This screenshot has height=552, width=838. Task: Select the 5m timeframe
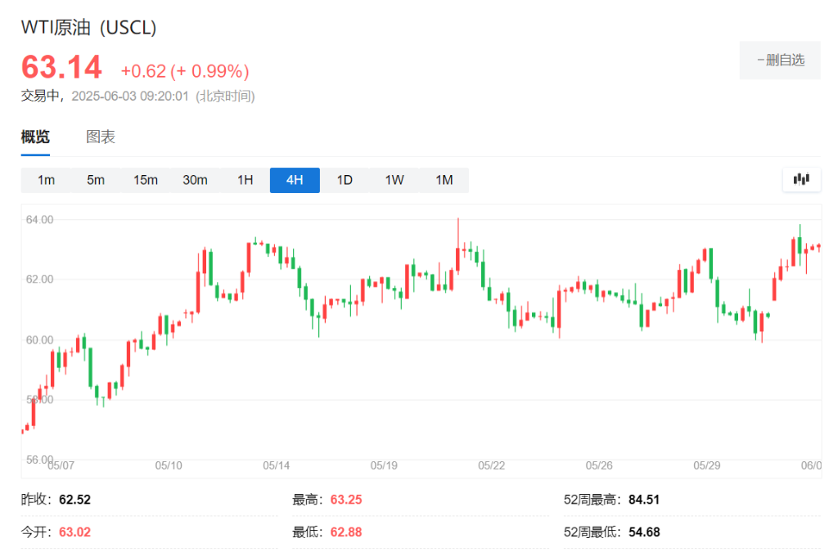[x=96, y=180]
